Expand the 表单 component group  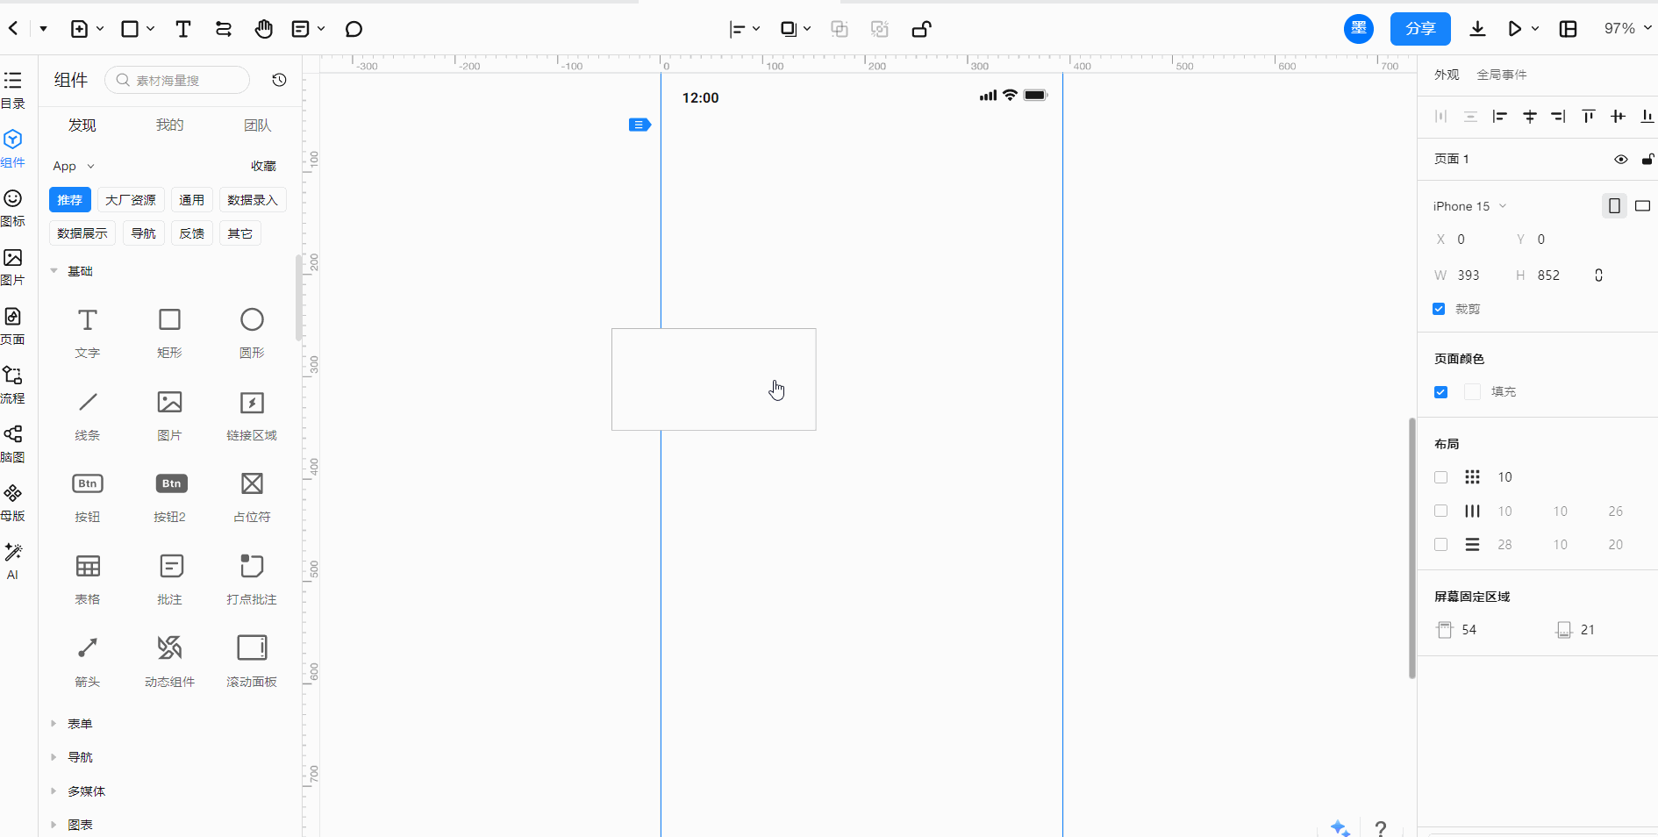point(79,724)
